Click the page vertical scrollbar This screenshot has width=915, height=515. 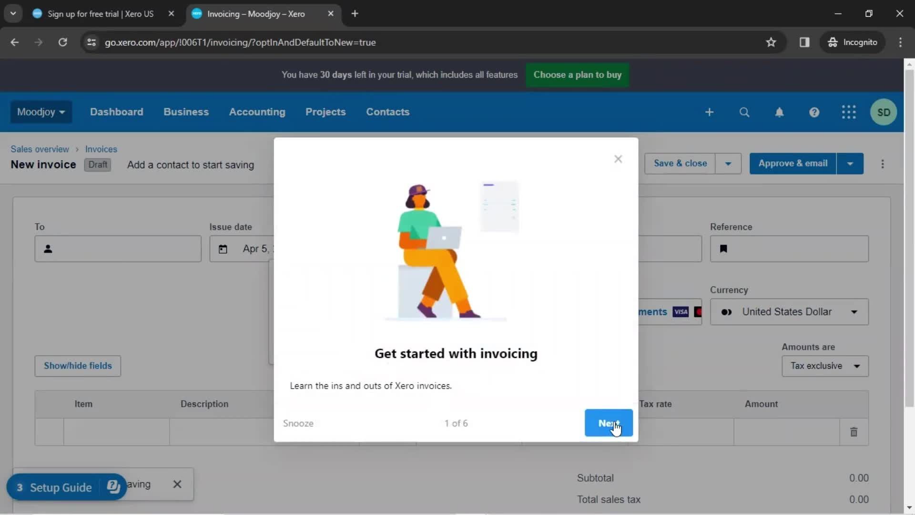click(x=909, y=238)
